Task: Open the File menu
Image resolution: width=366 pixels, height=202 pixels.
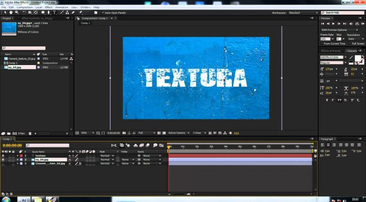Action: (x=4, y=7)
